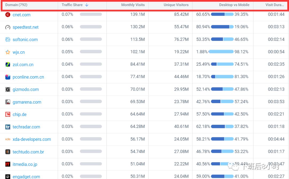
Task: Click the 81.30% mobile share value
Action: [x=241, y=76]
